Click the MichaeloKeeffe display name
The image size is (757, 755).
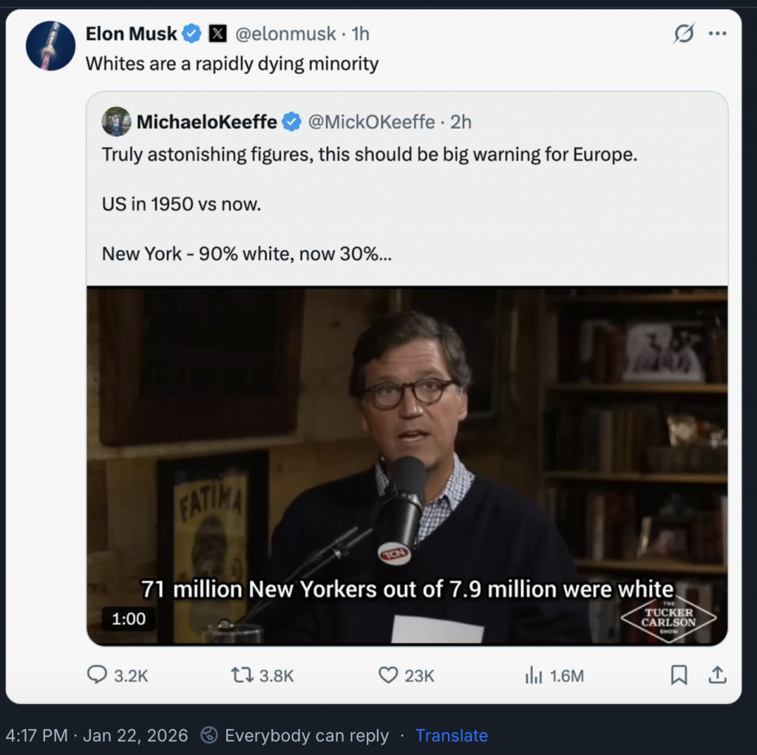[207, 122]
